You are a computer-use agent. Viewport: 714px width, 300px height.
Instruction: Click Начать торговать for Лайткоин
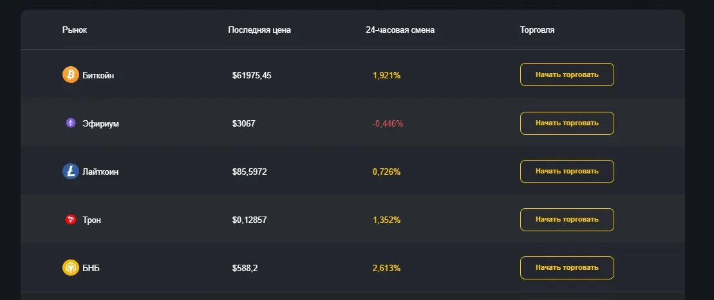point(567,172)
